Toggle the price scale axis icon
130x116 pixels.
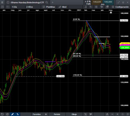(85, 7)
